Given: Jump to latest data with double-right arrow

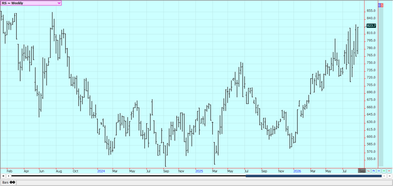Looking at the screenshot, I should [389, 176].
